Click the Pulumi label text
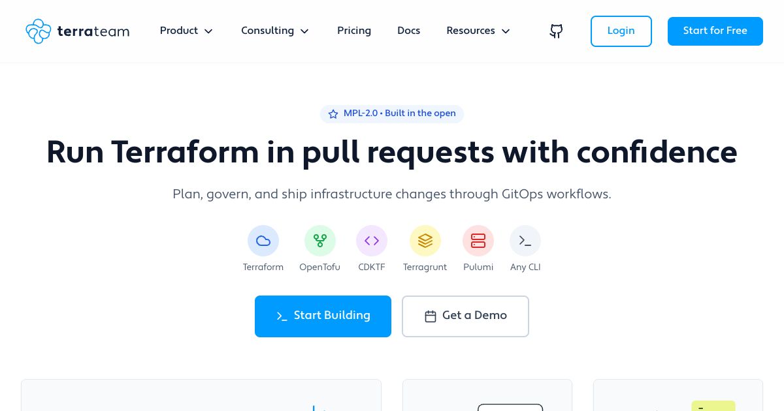Screen dimensions: 784x411 478,267
